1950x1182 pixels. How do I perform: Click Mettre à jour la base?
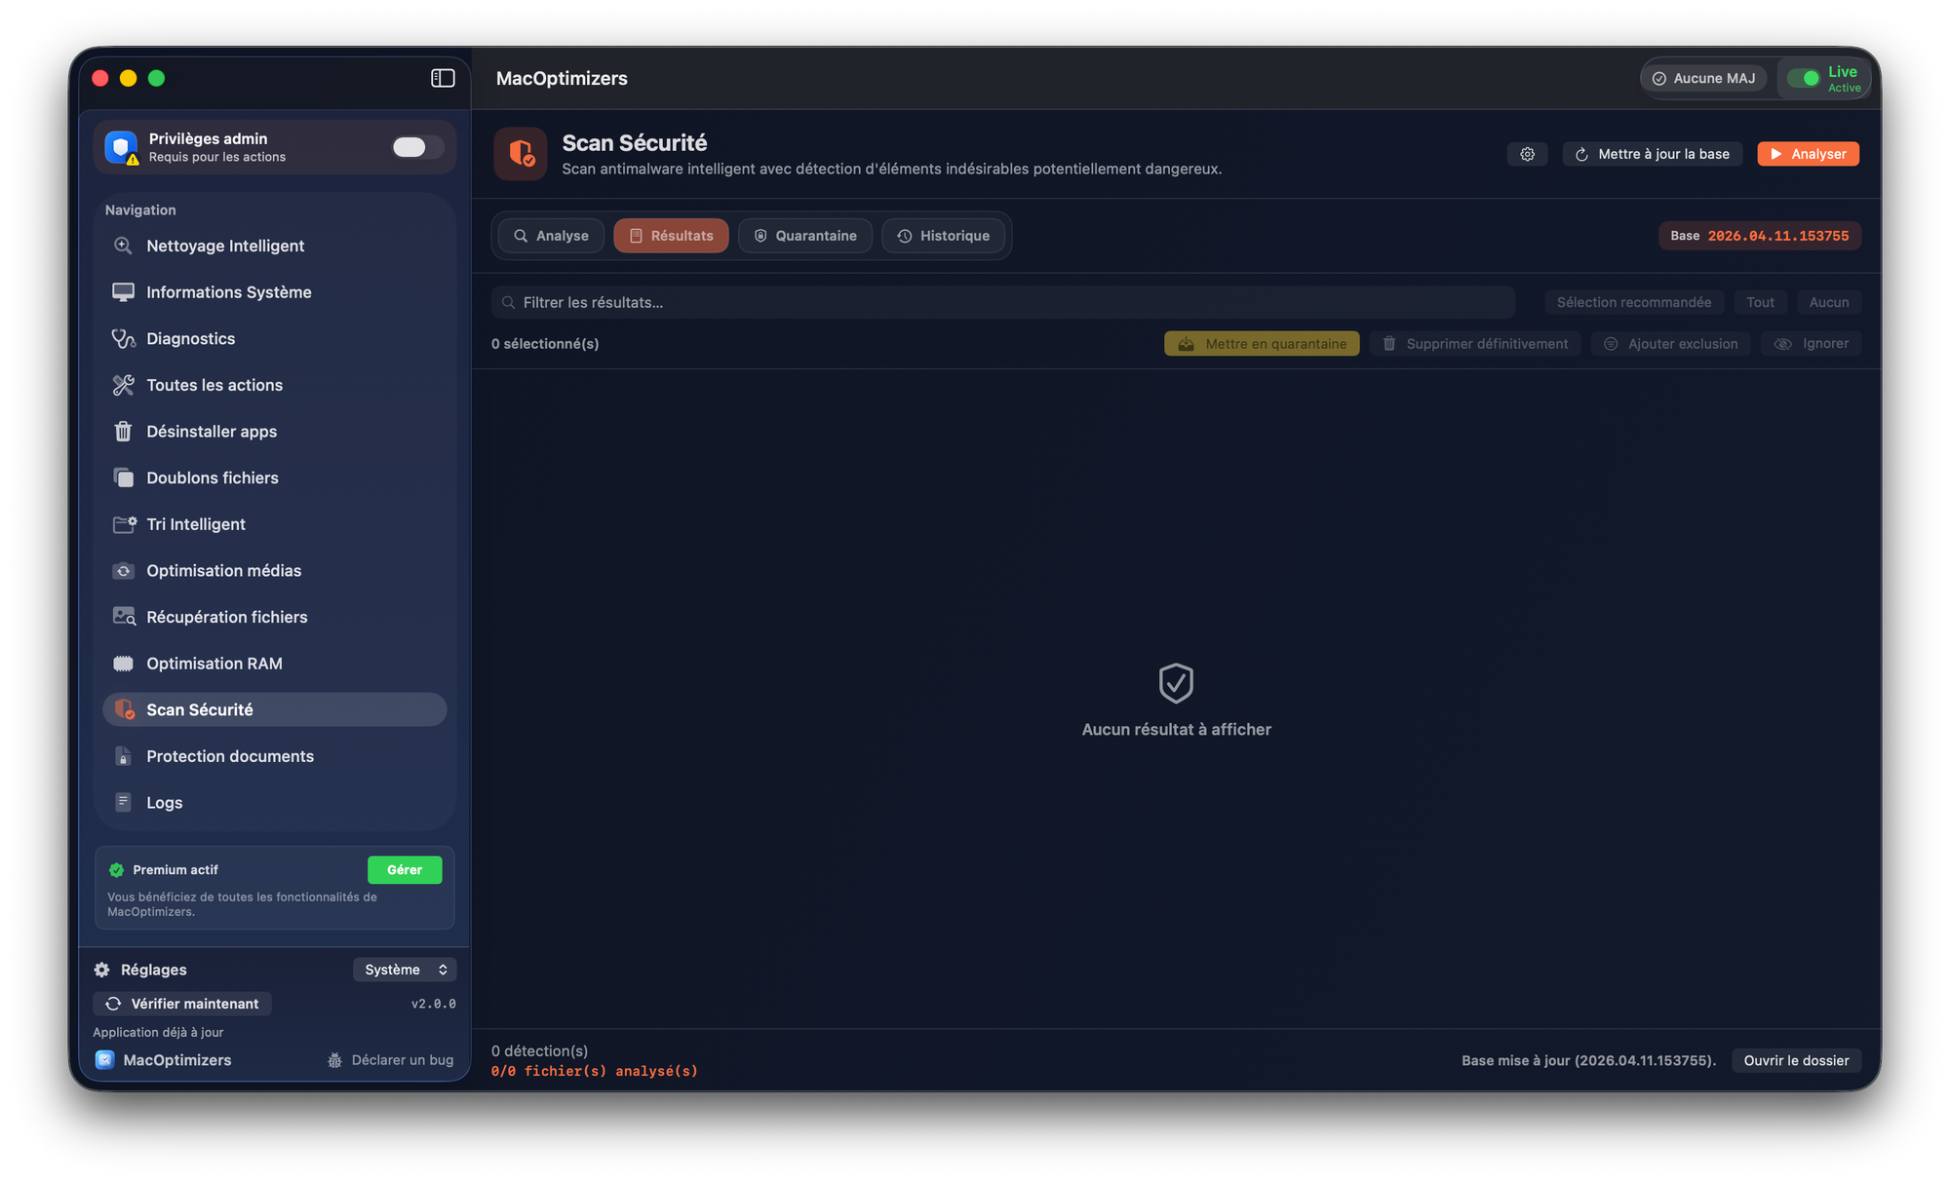pos(1652,154)
